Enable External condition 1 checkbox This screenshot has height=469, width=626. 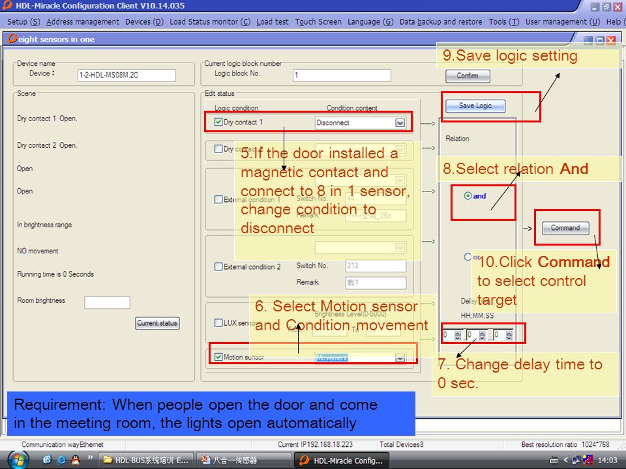[218, 199]
